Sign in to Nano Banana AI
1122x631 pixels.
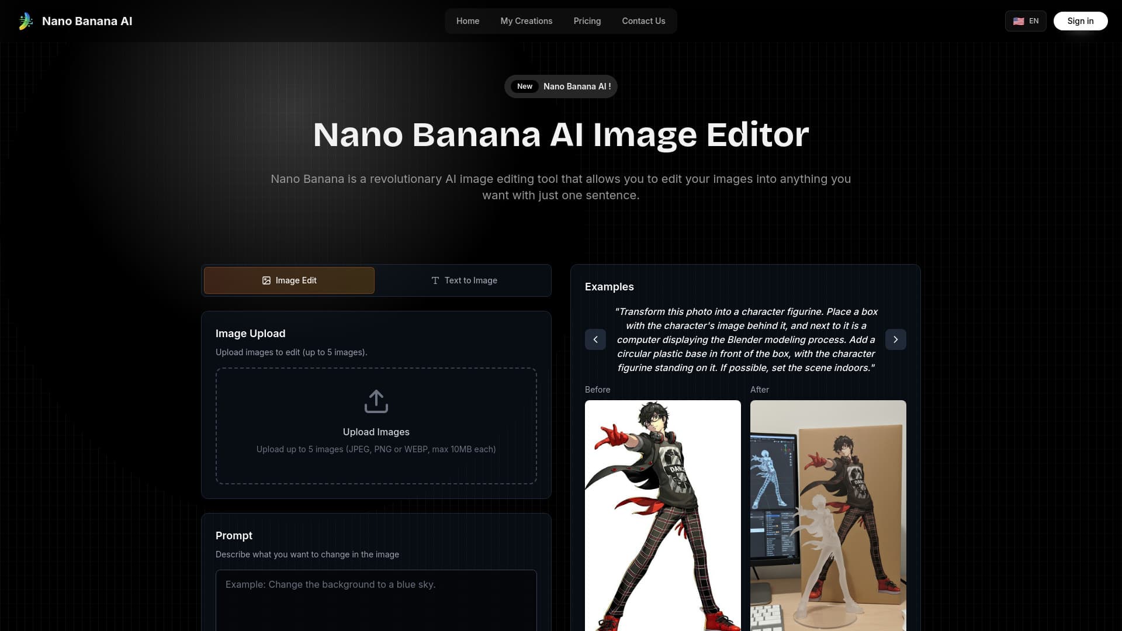(x=1080, y=21)
